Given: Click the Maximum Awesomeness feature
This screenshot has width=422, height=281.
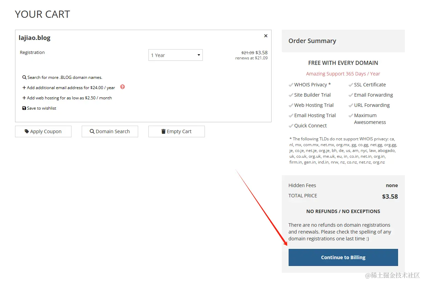Looking at the screenshot, I should 370,119.
